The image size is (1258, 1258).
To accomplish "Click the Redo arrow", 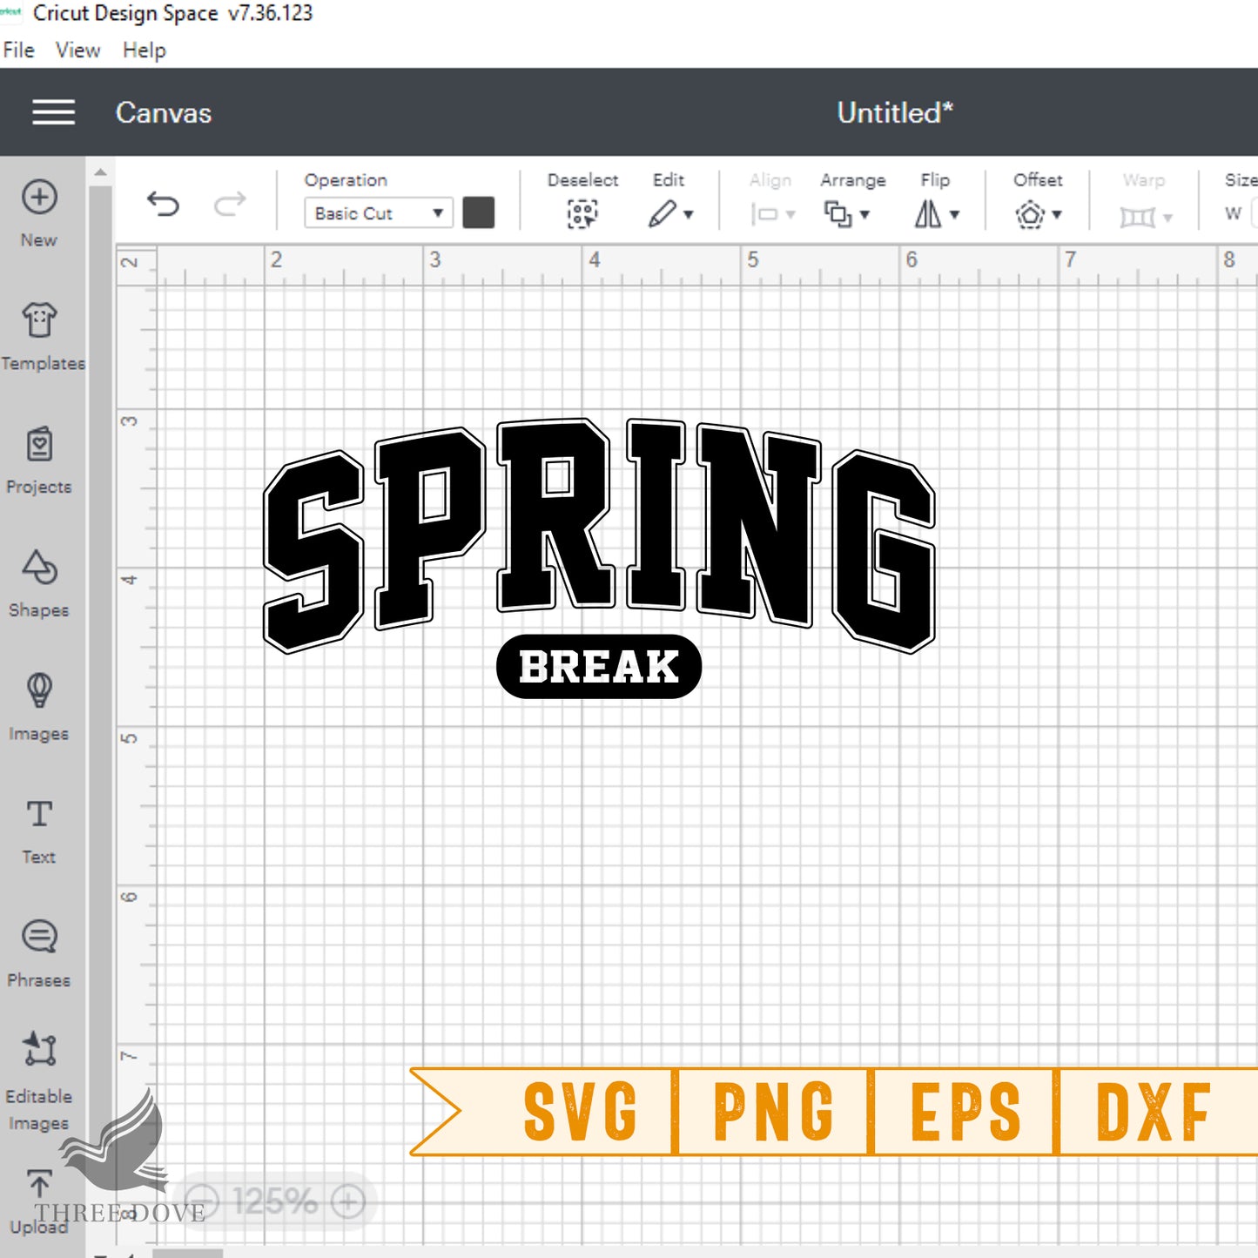I will click(230, 204).
